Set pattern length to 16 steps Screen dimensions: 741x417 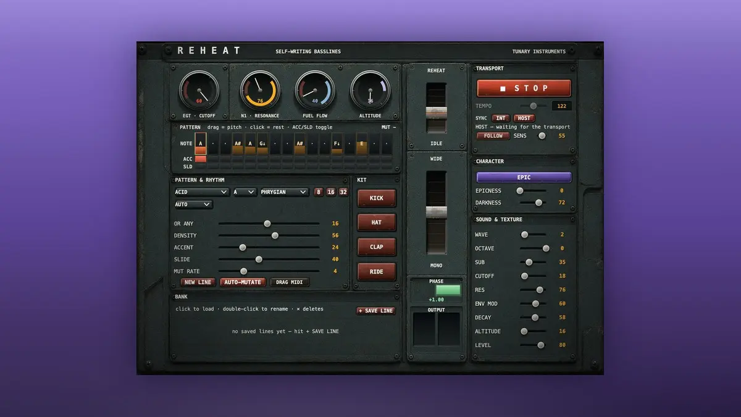[x=331, y=192]
